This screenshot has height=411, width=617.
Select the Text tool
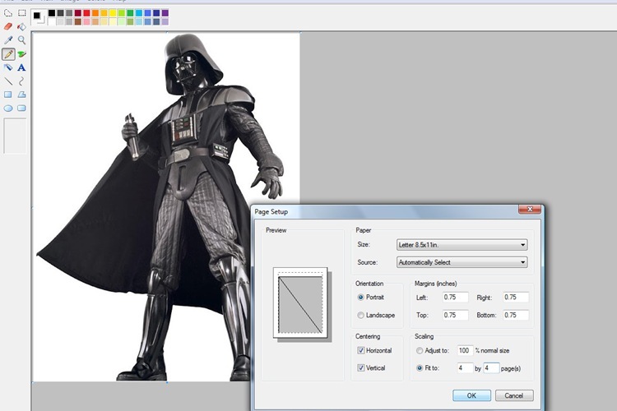21,67
